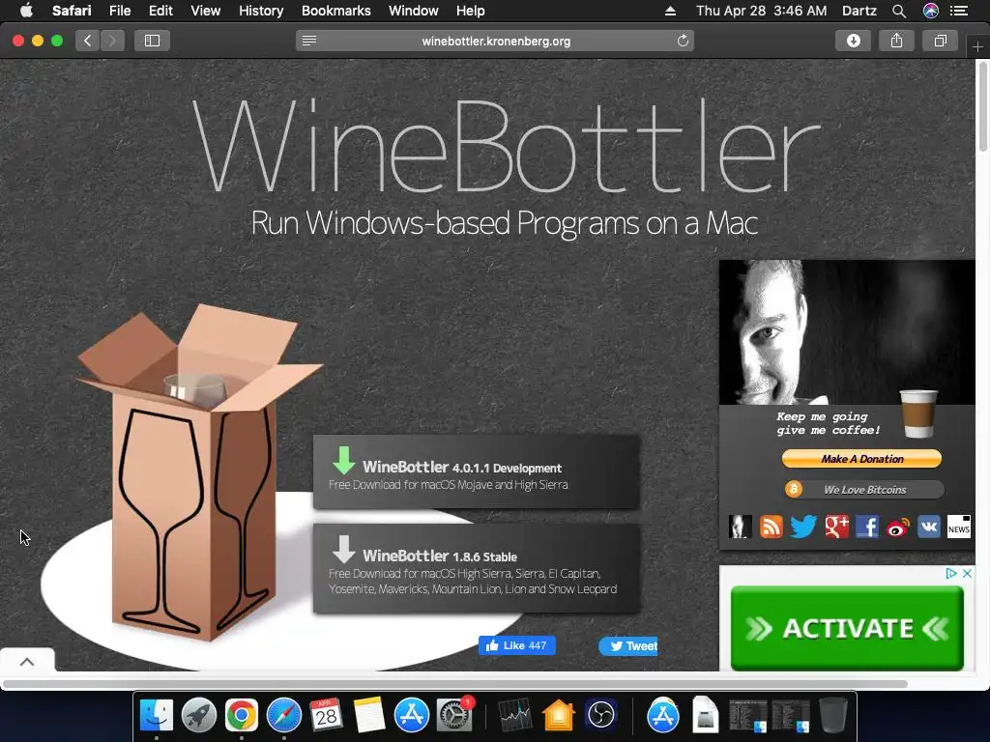Go forward with Safari's forward arrow
Image resolution: width=990 pixels, height=742 pixels.
click(x=112, y=41)
